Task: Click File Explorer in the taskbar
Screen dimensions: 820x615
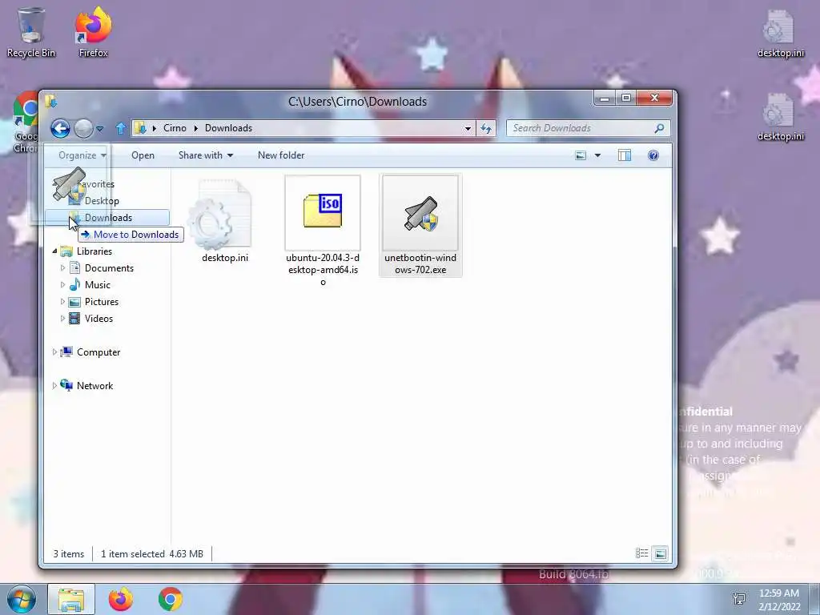Action: [71, 599]
